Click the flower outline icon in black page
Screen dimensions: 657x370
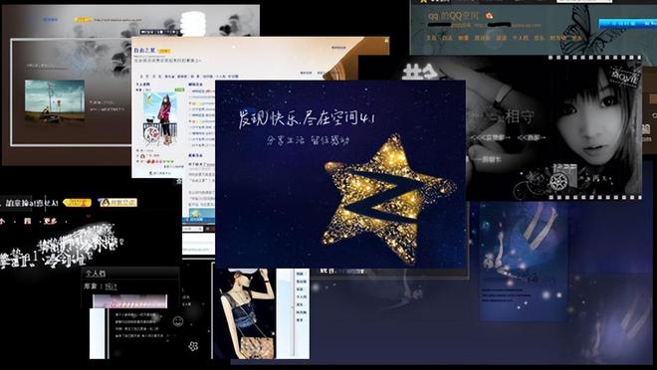193,346
